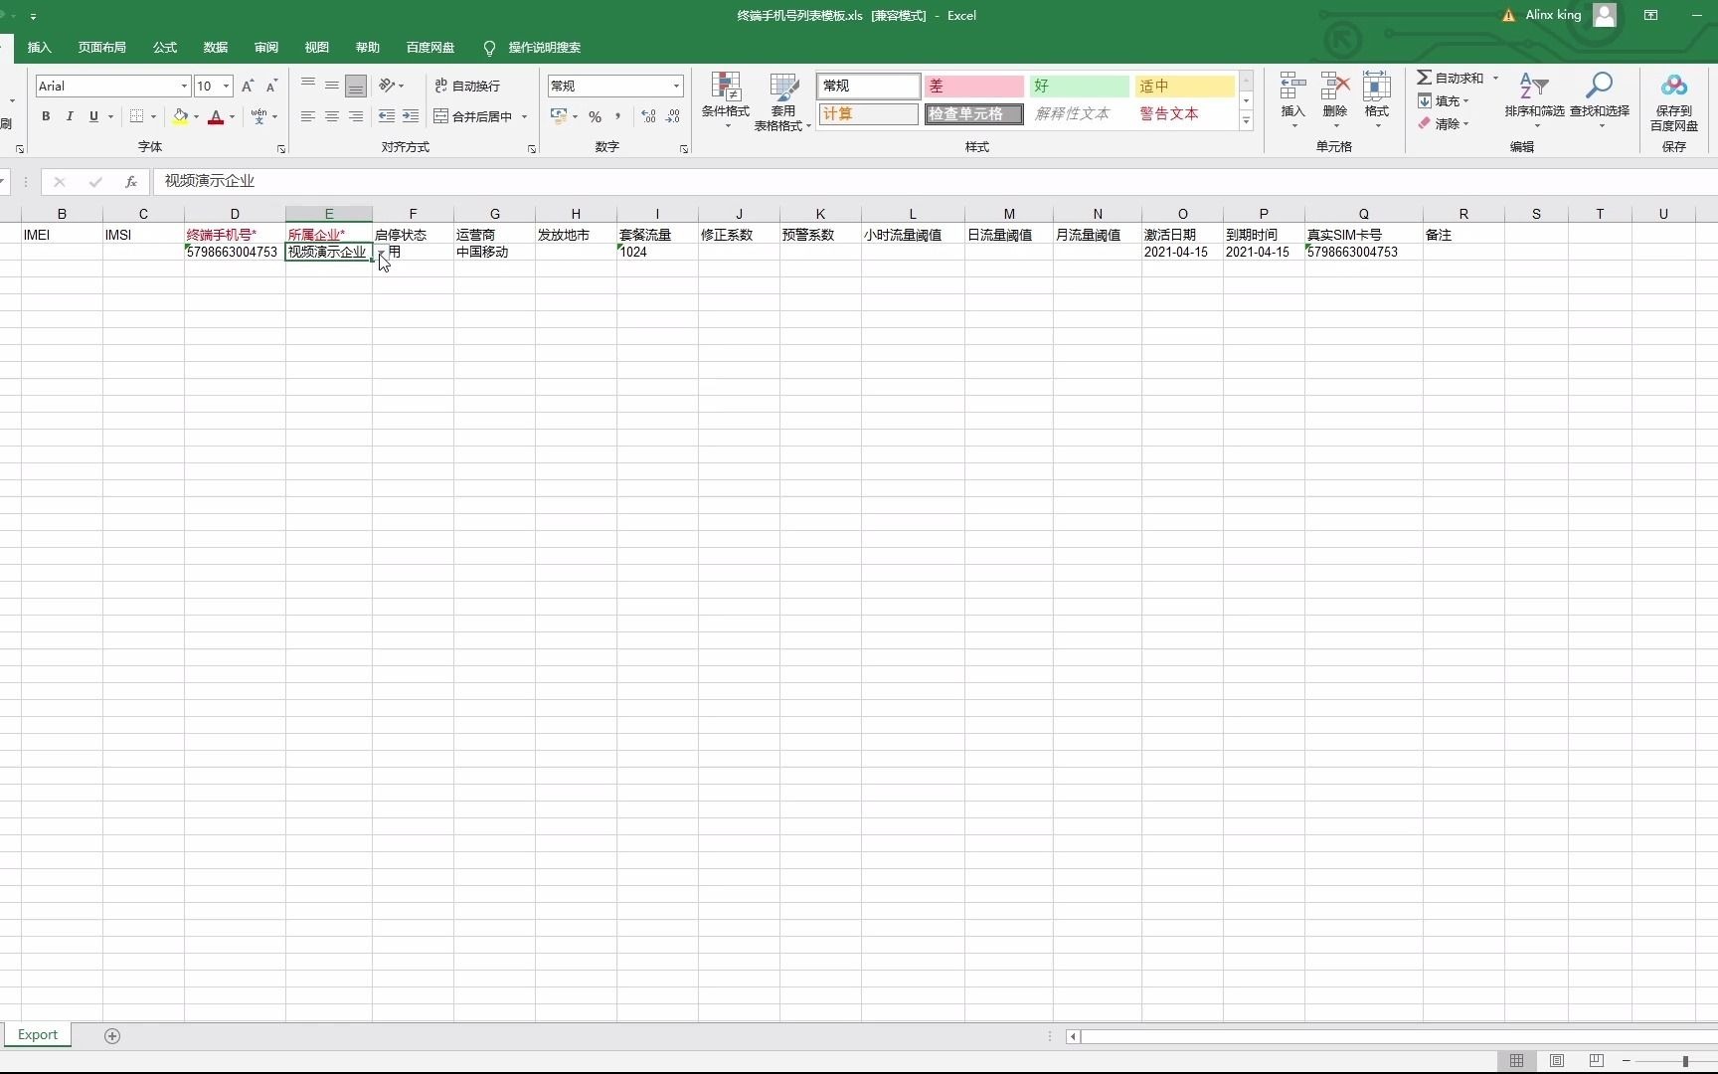Open the Review (审阅) tab
The width and height of the screenshot is (1718, 1074).
266,48
